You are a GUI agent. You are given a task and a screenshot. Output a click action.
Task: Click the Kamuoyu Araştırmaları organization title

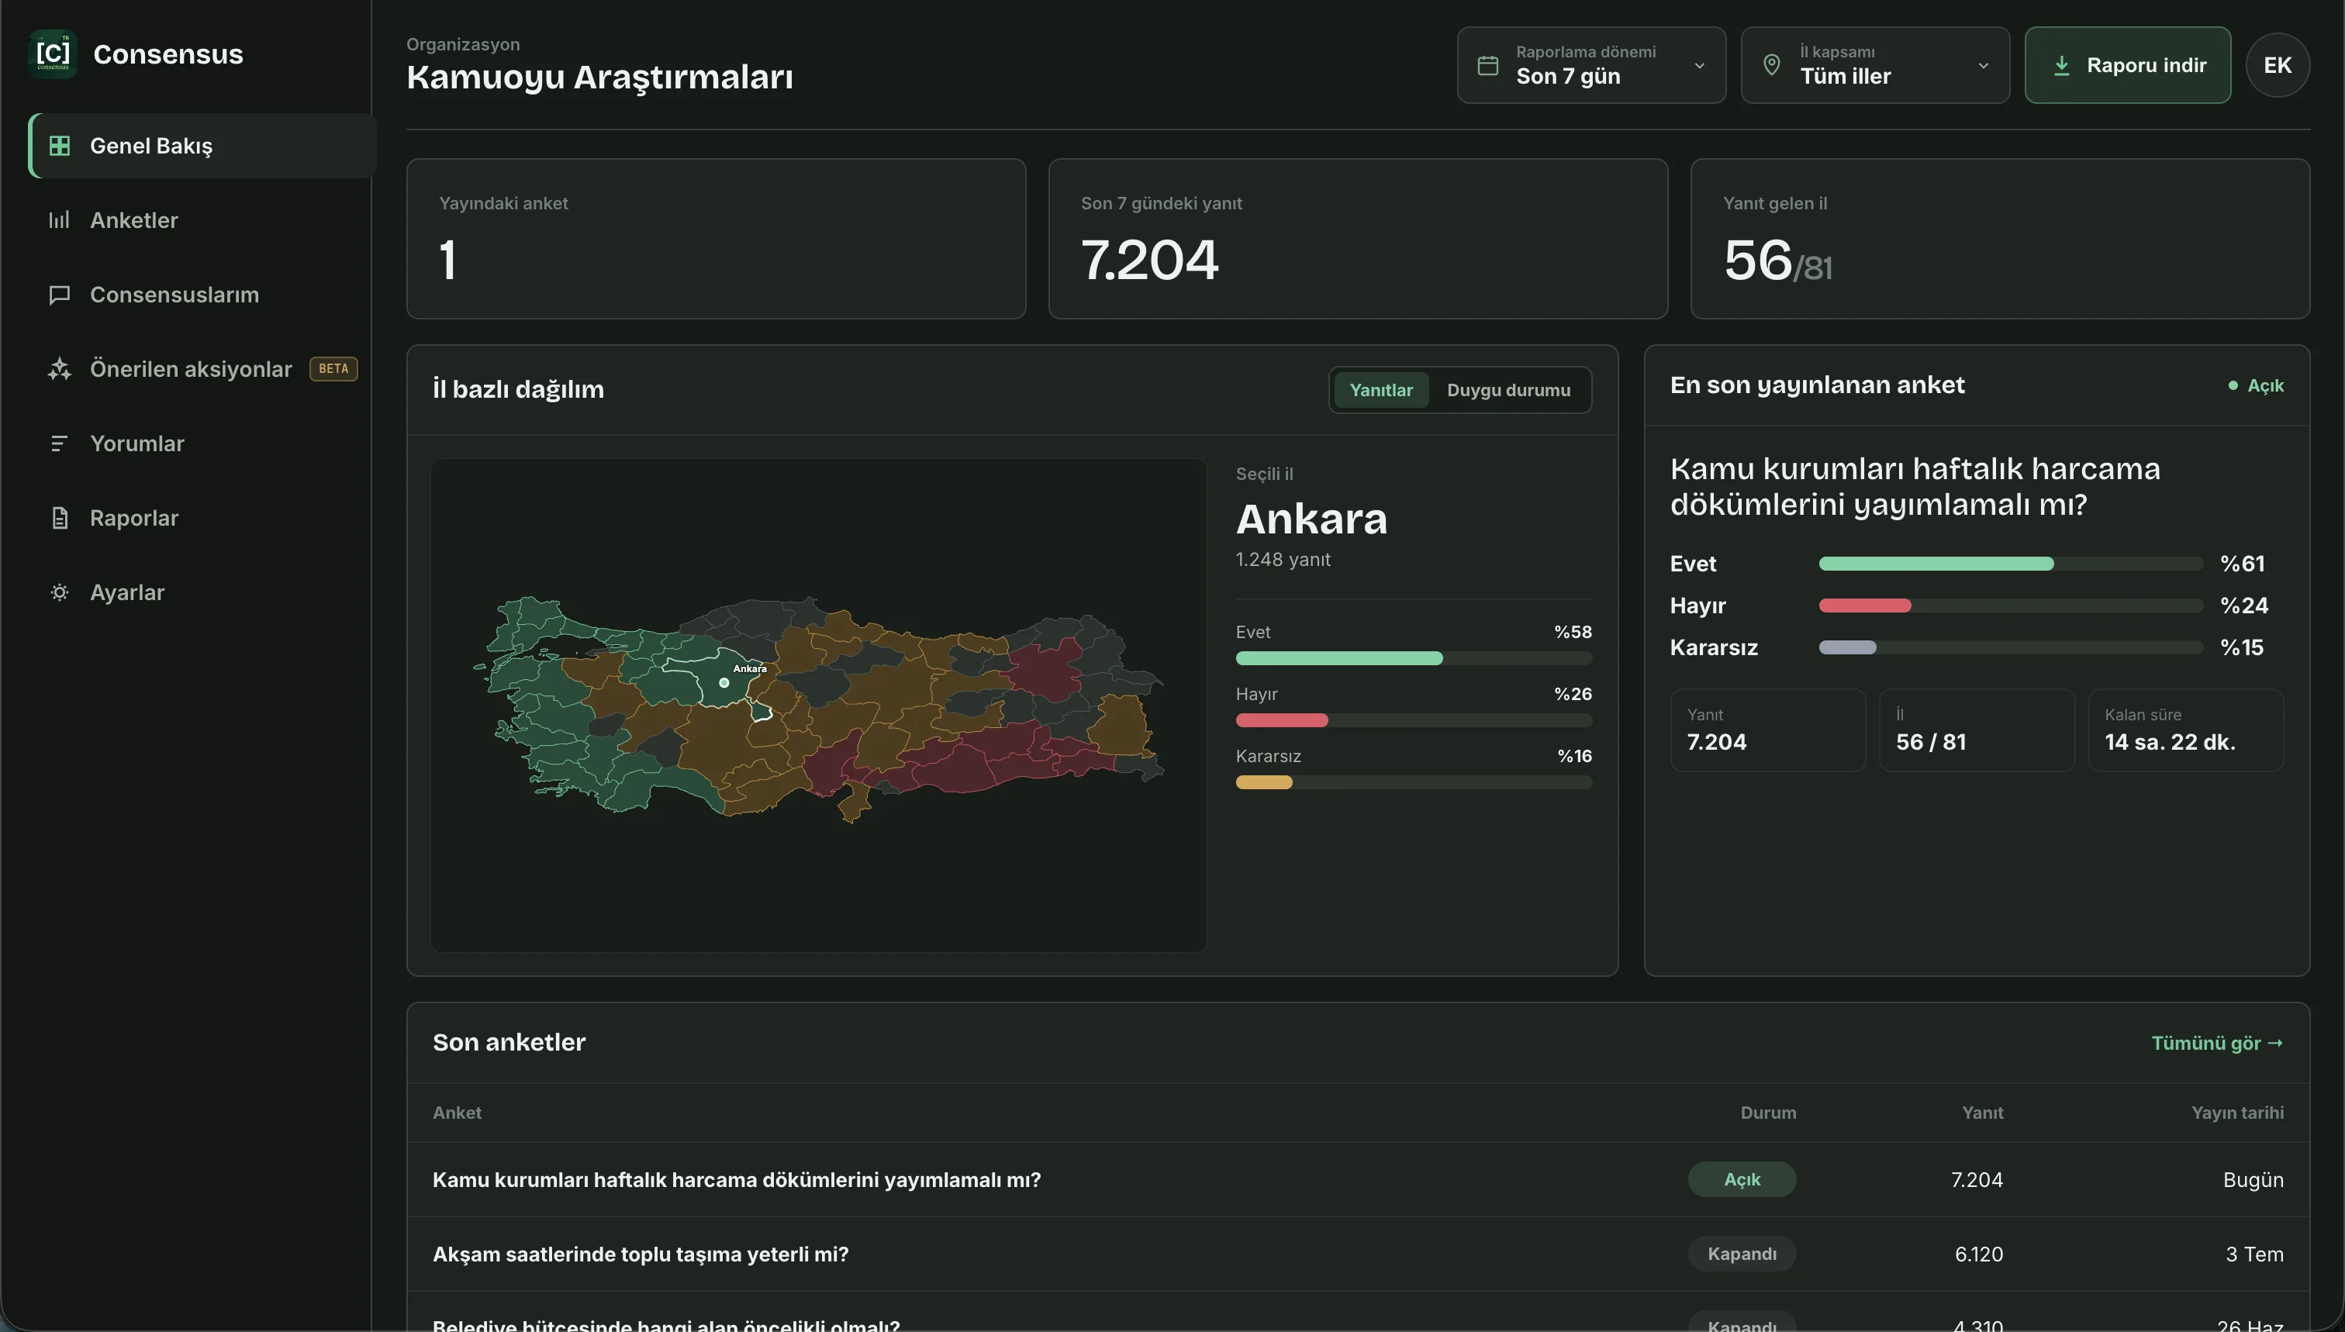599,77
